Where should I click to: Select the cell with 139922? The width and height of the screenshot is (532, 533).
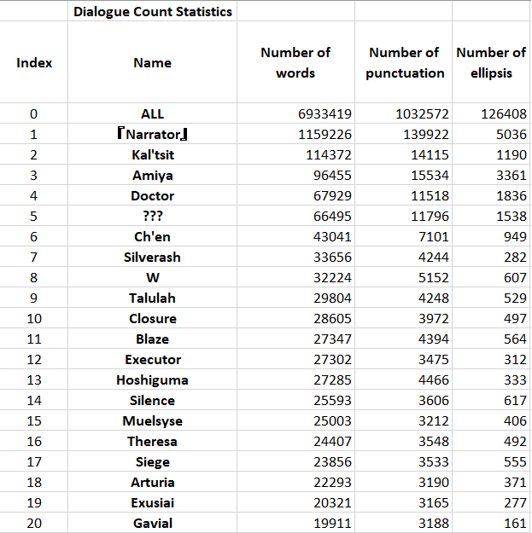pos(403,134)
